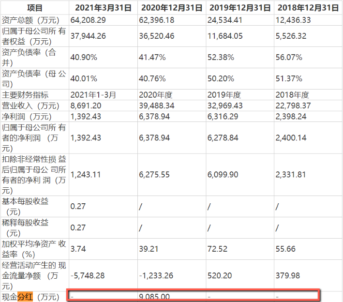Viewport: 343px width, 302px height.
Task: Click total assets value 64,208.29
Action: click(x=88, y=20)
